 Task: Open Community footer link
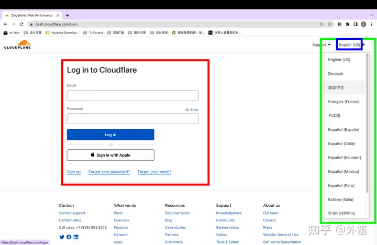(x=225, y=220)
